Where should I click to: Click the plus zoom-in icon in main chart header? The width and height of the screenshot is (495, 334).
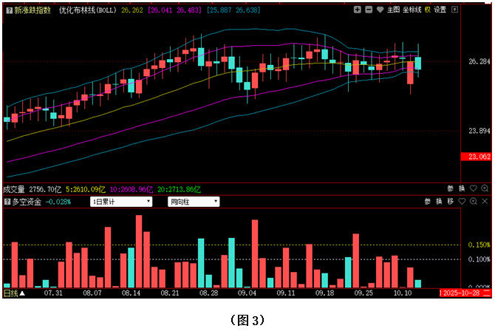357,10
